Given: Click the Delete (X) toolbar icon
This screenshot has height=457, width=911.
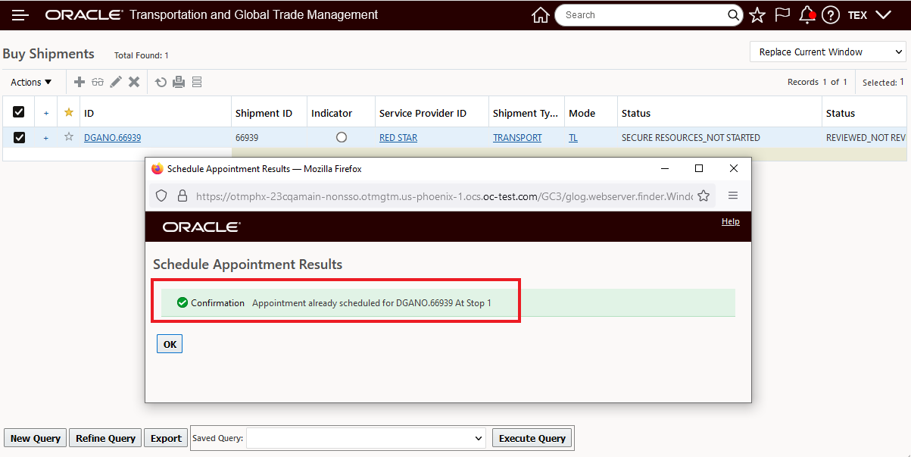Looking at the screenshot, I should (134, 82).
